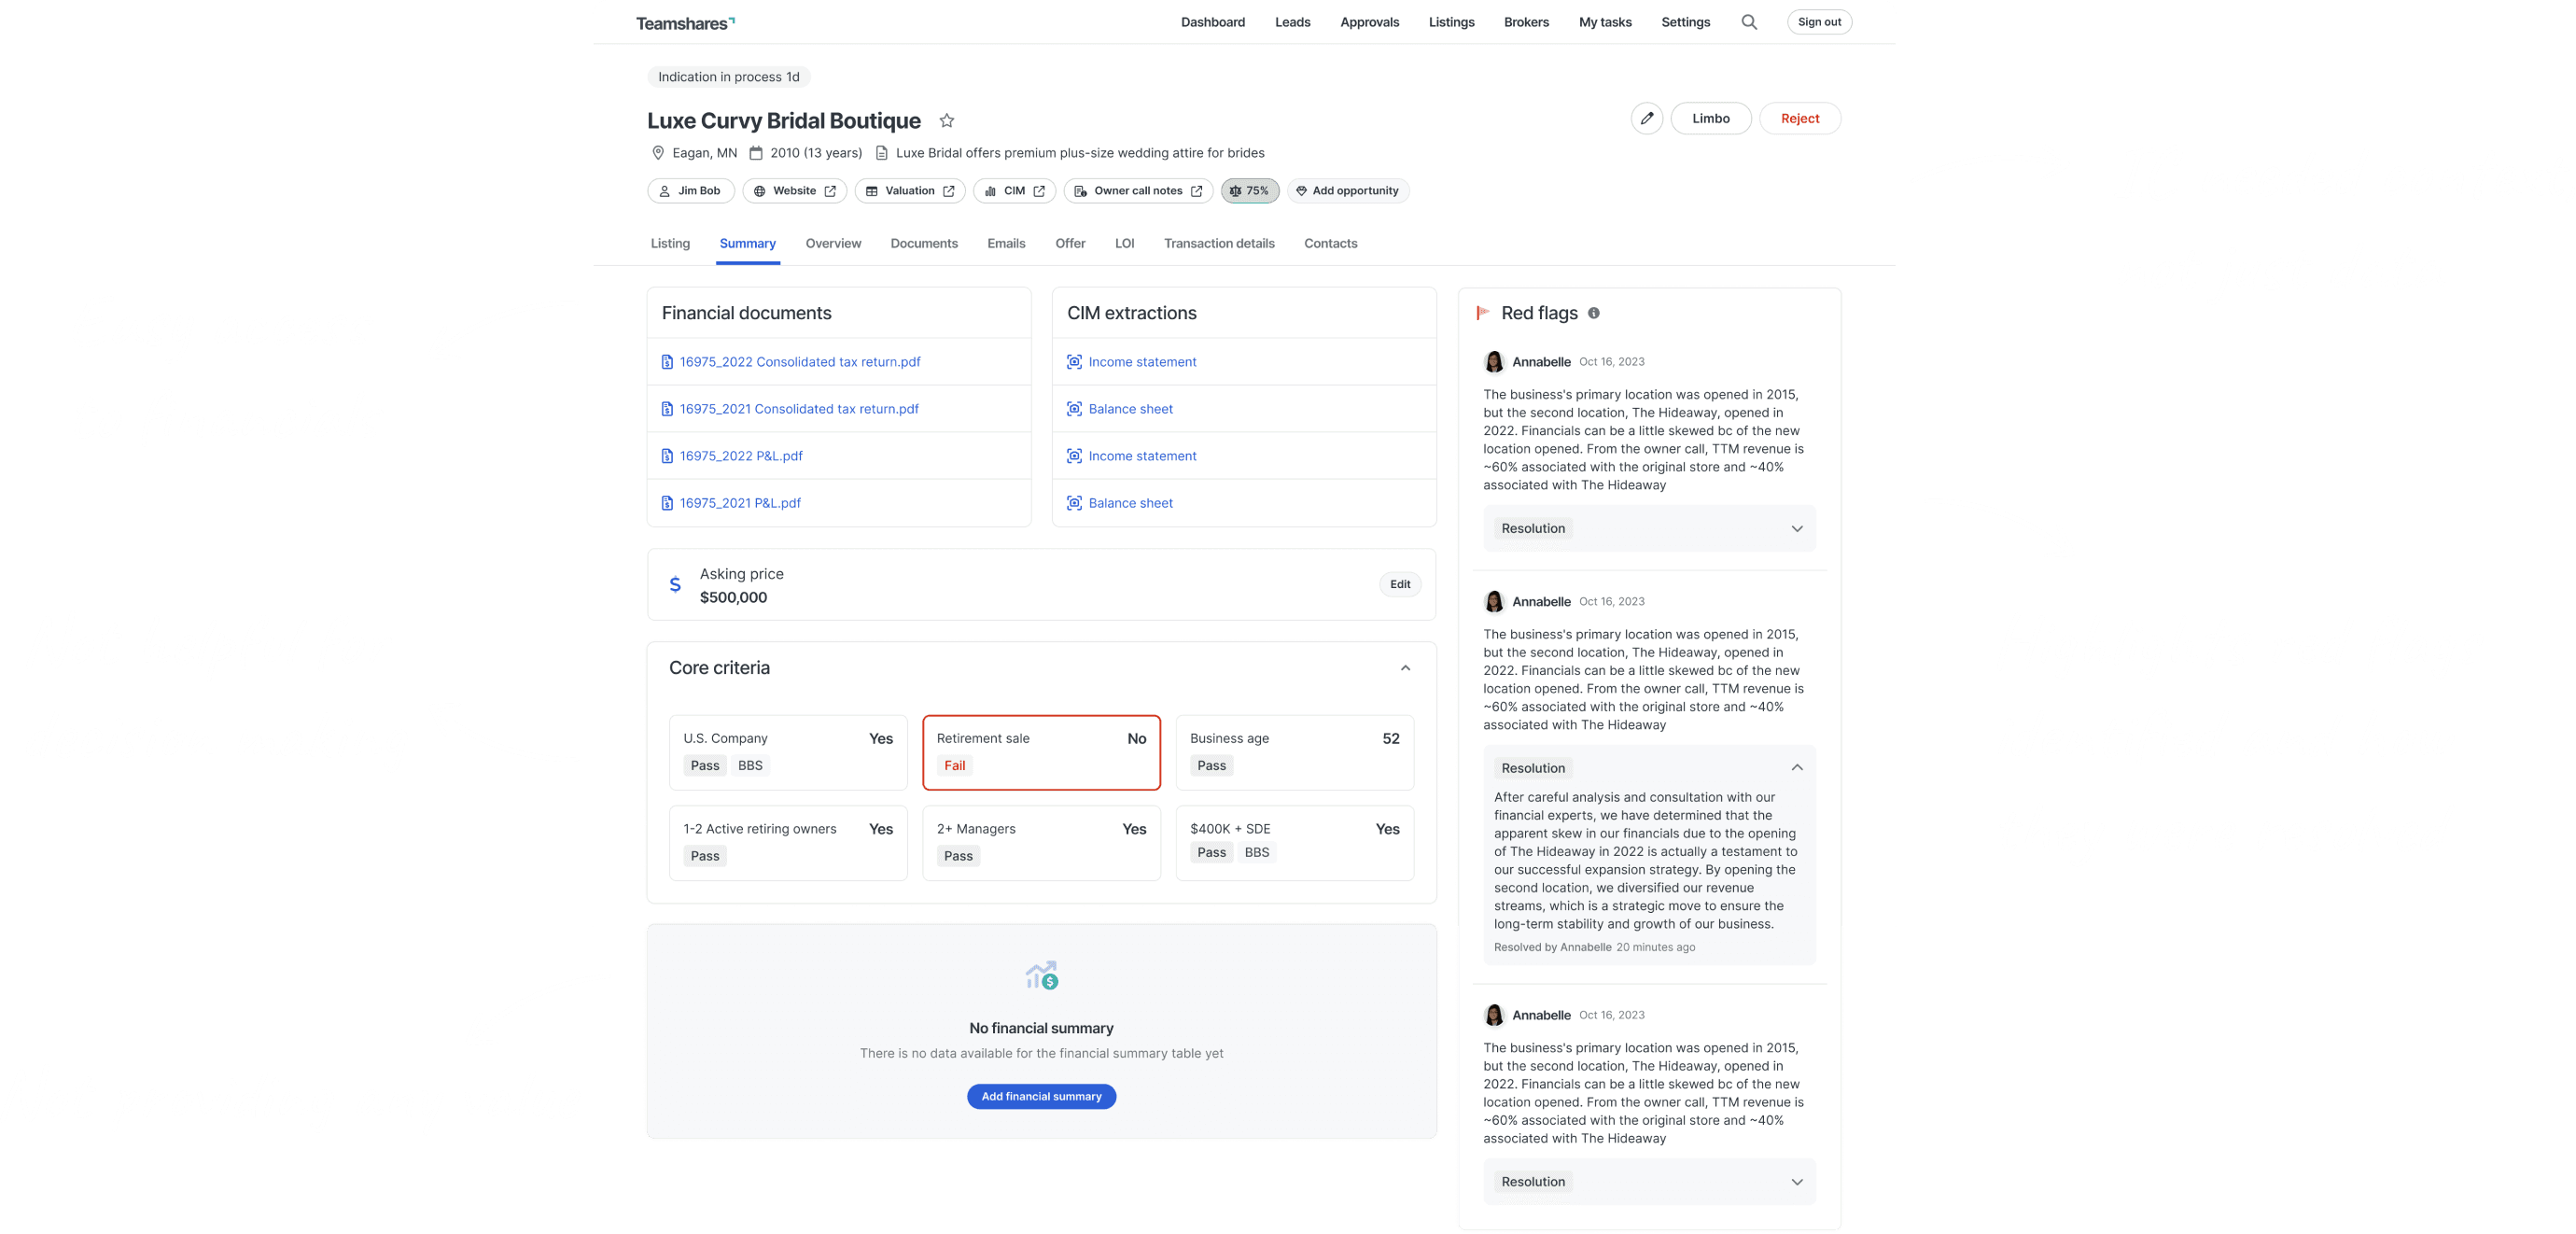
Task: Open the Red flags info icon
Action: click(x=1594, y=313)
